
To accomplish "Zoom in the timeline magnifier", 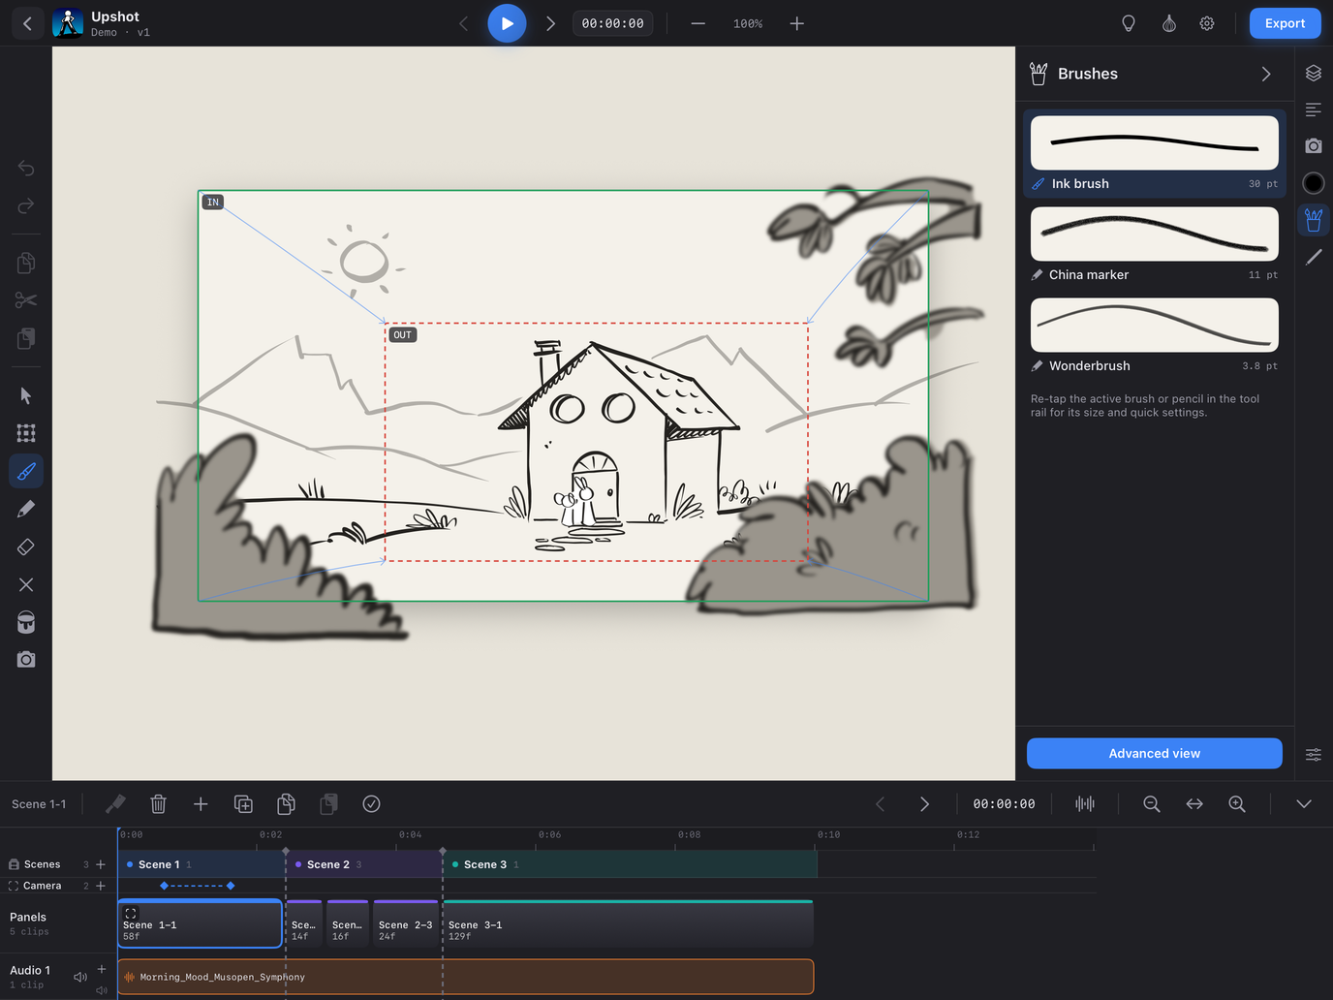I will coord(1237,804).
